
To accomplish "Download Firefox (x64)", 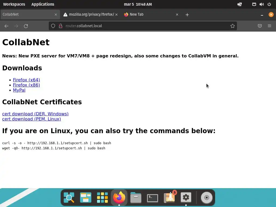I will (x=26, y=80).
